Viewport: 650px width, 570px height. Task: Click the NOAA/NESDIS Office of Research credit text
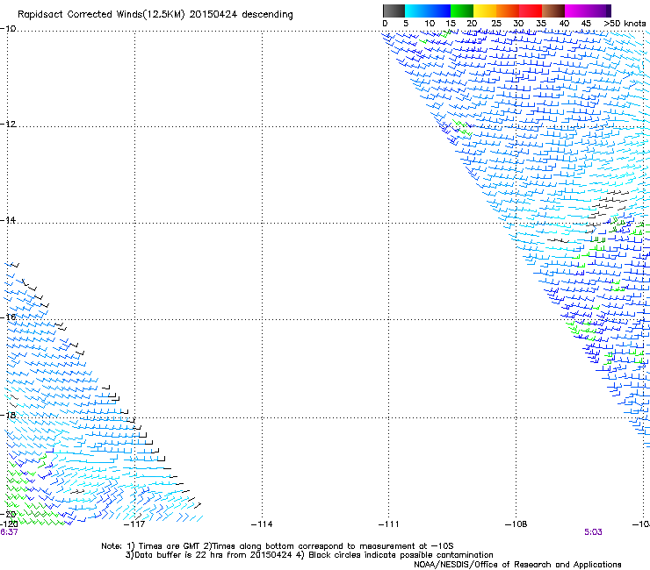coord(517,565)
